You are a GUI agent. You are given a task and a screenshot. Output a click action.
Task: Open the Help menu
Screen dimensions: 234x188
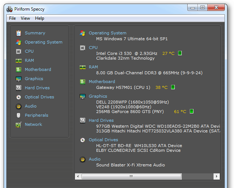[x=39, y=18]
